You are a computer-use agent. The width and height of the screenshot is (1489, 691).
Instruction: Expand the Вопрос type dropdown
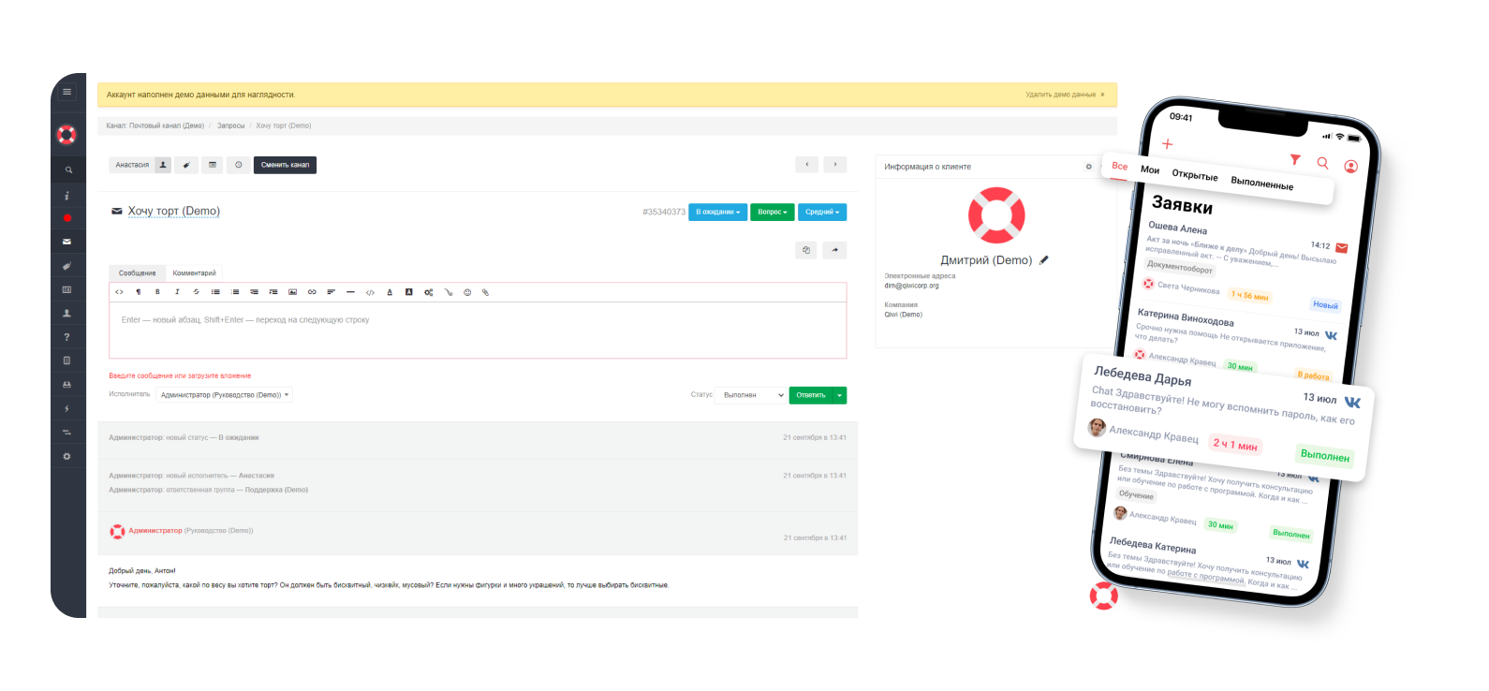[x=773, y=212]
